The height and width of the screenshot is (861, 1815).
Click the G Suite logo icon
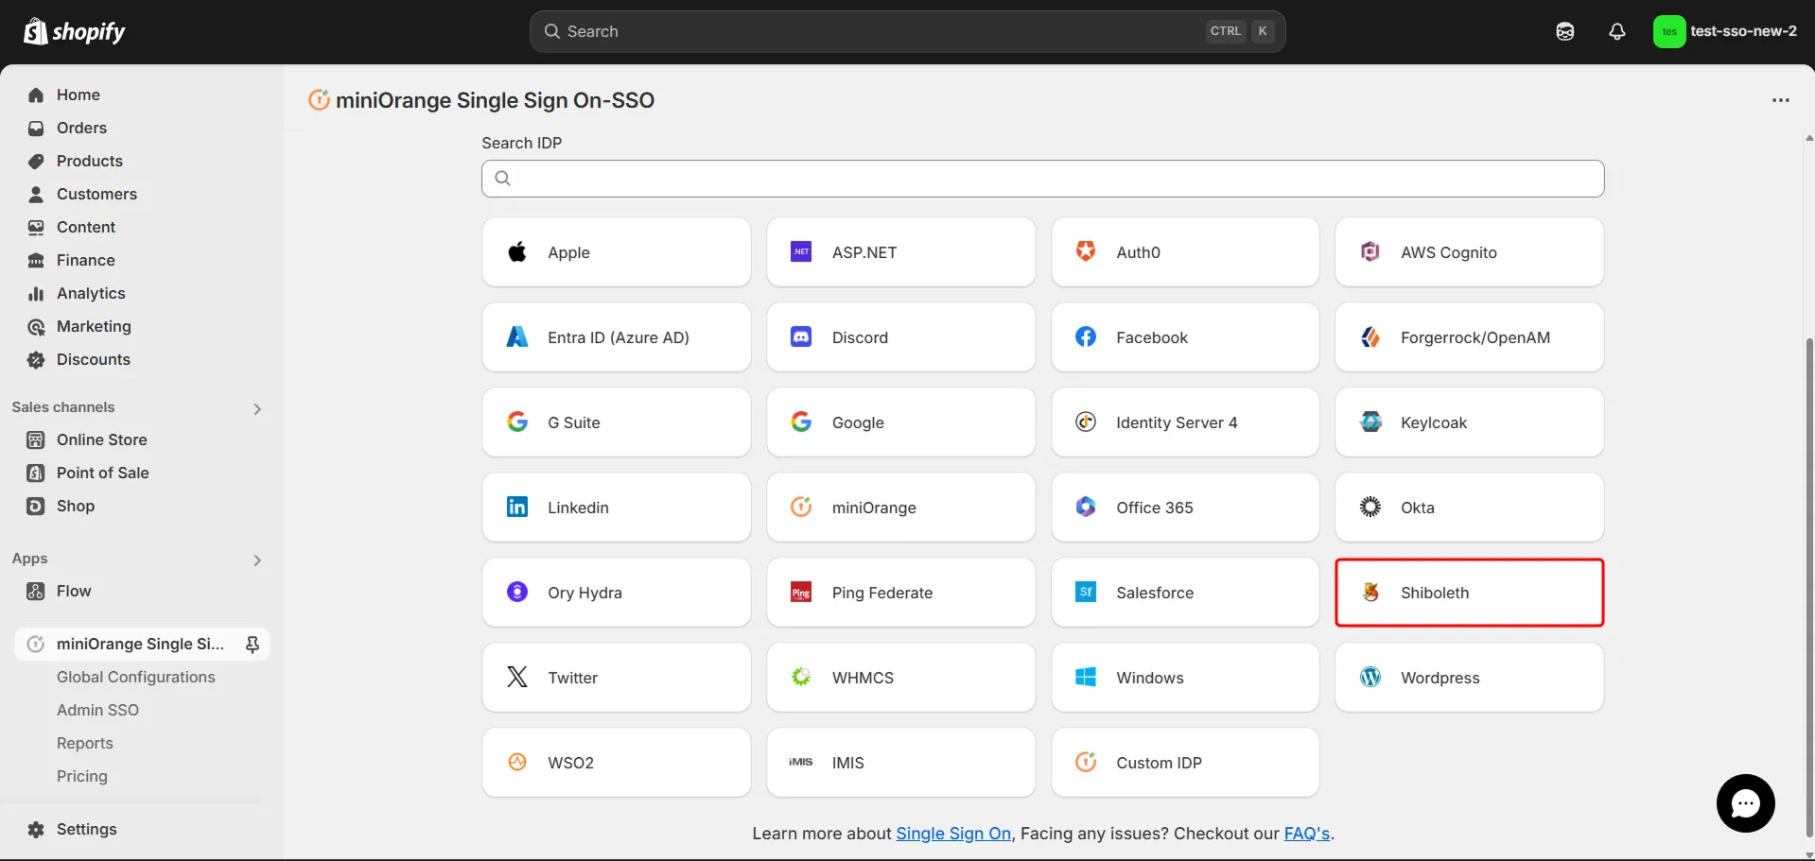[x=517, y=422]
